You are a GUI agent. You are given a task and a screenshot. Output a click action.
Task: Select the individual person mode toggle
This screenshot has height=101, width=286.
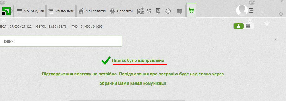click(239, 26)
